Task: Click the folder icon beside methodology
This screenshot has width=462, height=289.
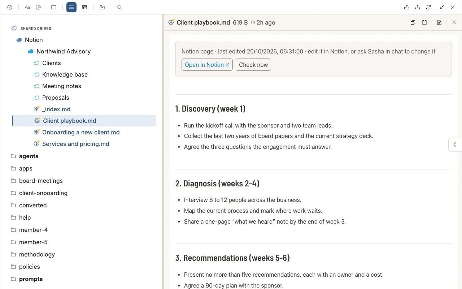Action: pyautogui.click(x=13, y=254)
